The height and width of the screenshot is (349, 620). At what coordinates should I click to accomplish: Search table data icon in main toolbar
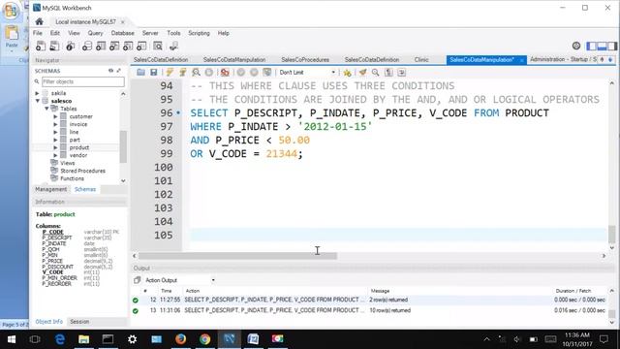click(x=158, y=46)
